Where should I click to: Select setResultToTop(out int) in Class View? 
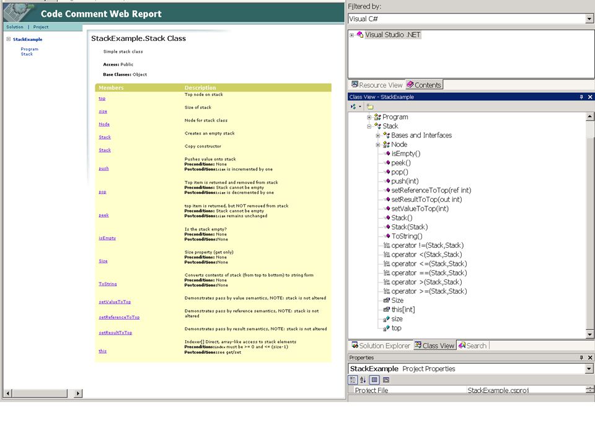click(426, 199)
